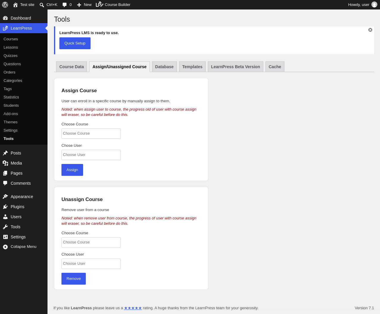Viewport: 380px width, 314px height.
Task: Go to the Templates tab
Action: [x=192, y=67]
